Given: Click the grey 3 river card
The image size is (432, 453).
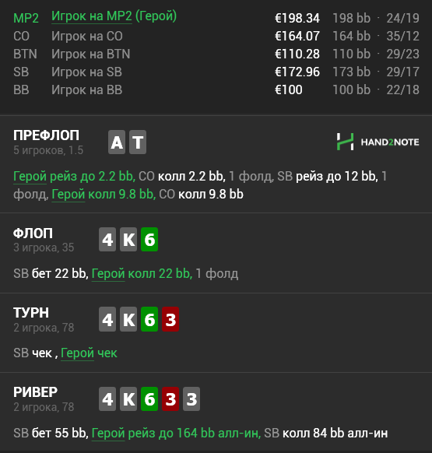Looking at the screenshot, I should pos(191,399).
